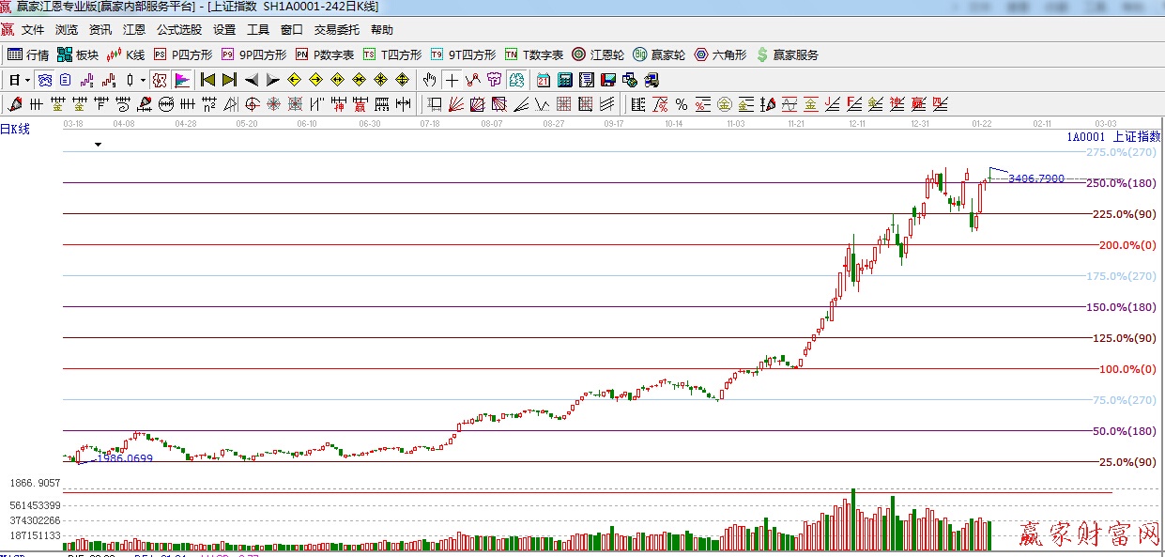The width and height of the screenshot is (1165, 557).
Task: Click the 行情 quotes button
Action: coord(28,54)
